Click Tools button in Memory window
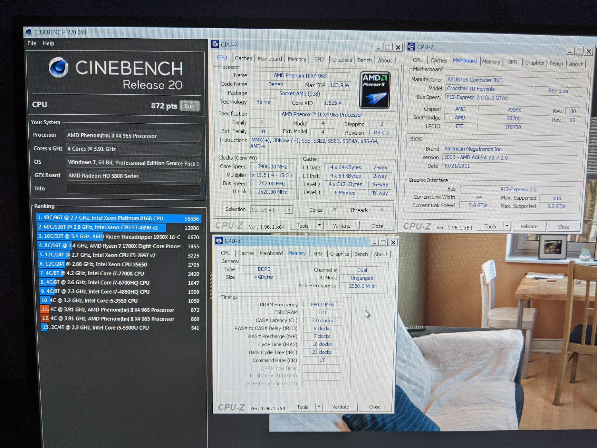The image size is (597, 448). 303,407
